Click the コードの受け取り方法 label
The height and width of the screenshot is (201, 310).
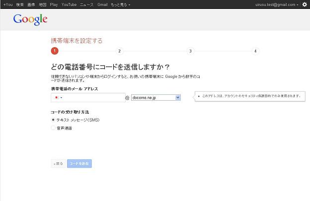coord(70,112)
